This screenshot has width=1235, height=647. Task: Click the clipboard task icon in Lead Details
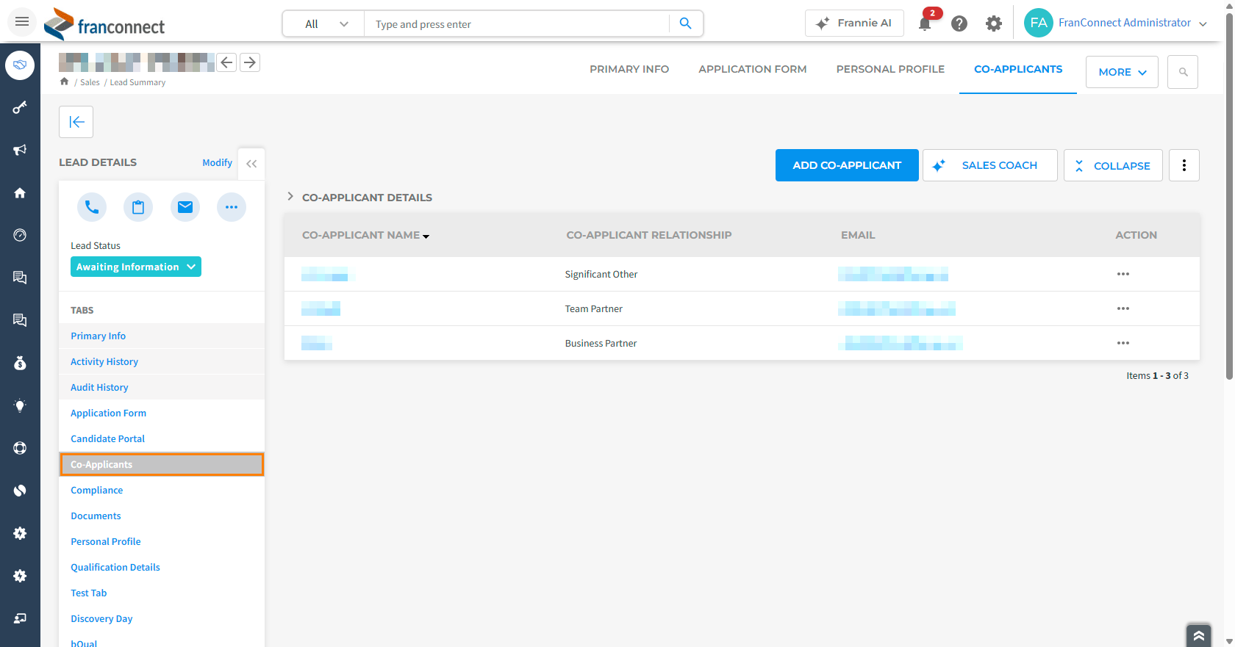click(138, 207)
